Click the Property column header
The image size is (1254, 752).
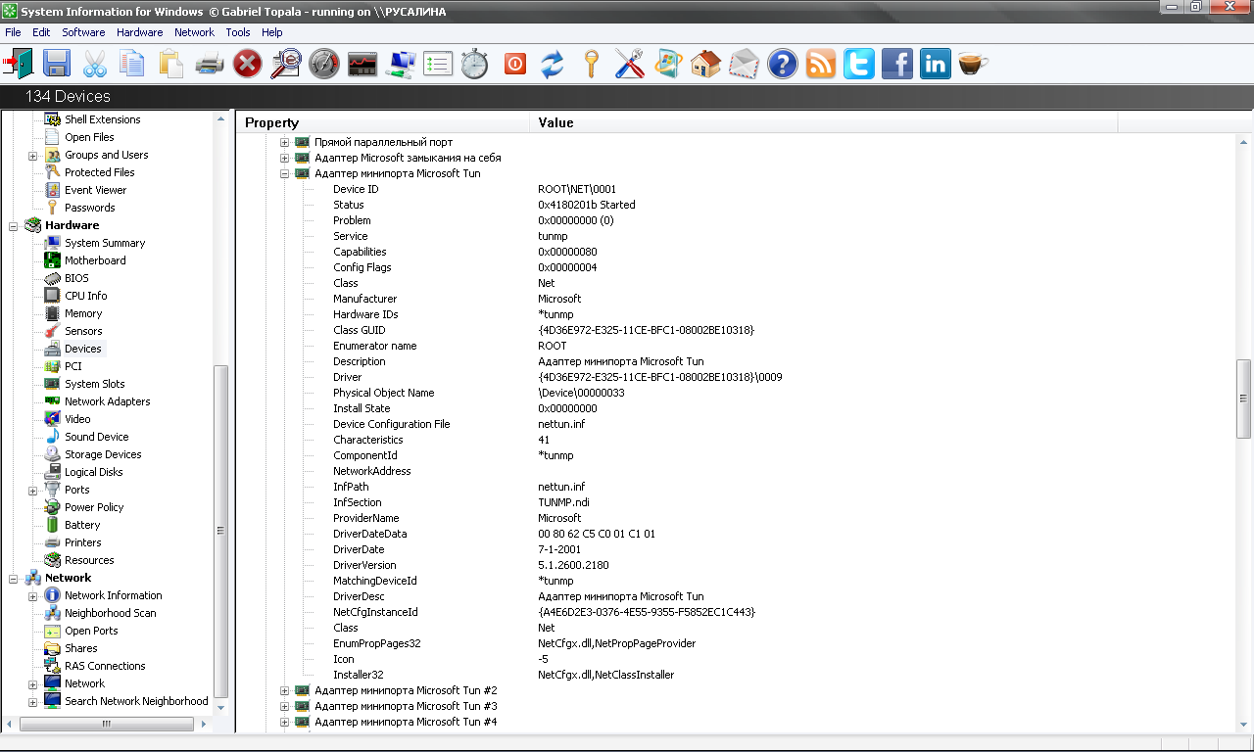point(383,122)
